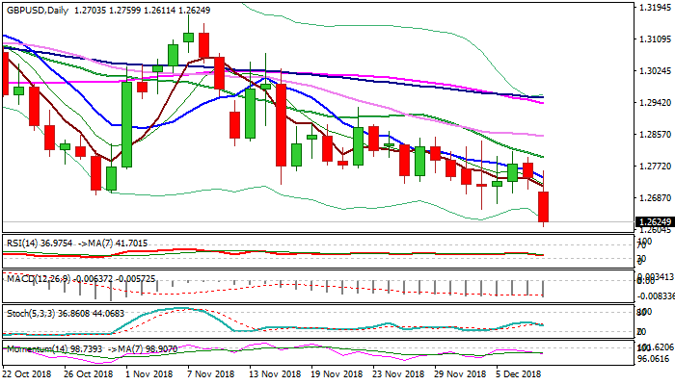Image resolution: width=675 pixels, height=385 pixels.
Task: Click the 1.30245 price axis level
Action: [655, 71]
